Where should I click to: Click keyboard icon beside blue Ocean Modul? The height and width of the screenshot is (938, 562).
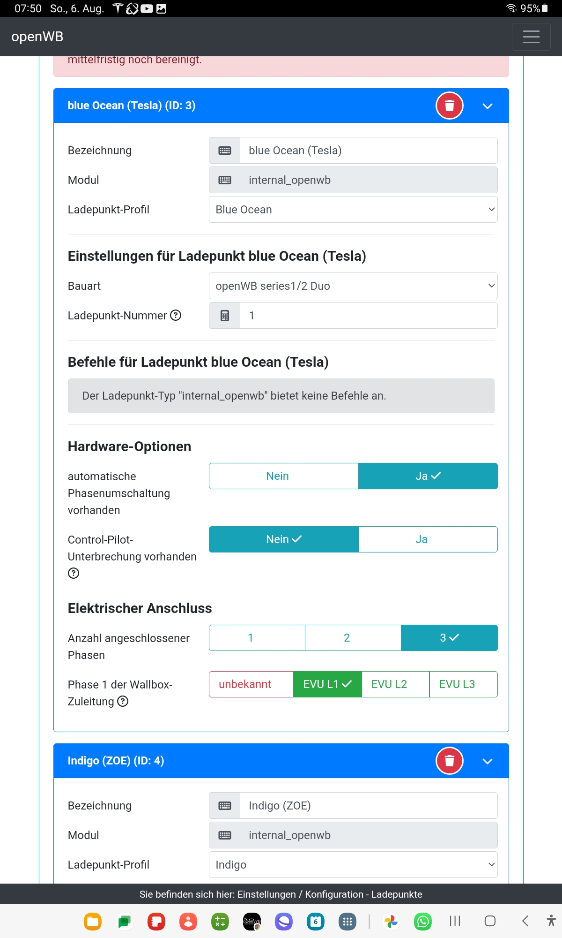pyautogui.click(x=225, y=180)
